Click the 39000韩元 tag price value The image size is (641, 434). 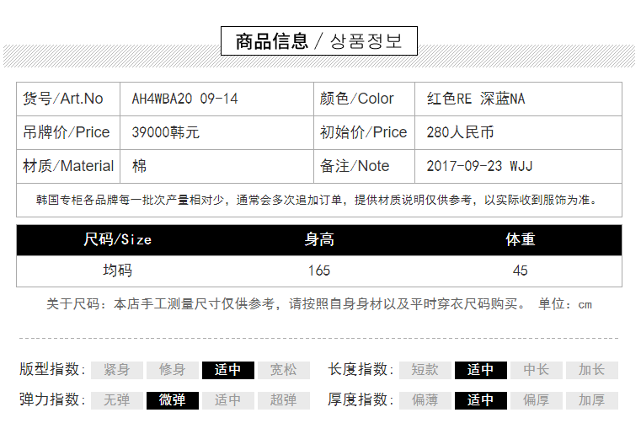coord(166,132)
